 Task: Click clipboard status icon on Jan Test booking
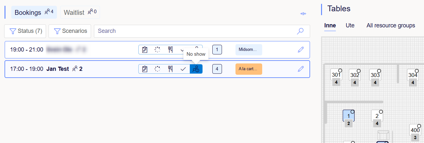click(x=145, y=69)
